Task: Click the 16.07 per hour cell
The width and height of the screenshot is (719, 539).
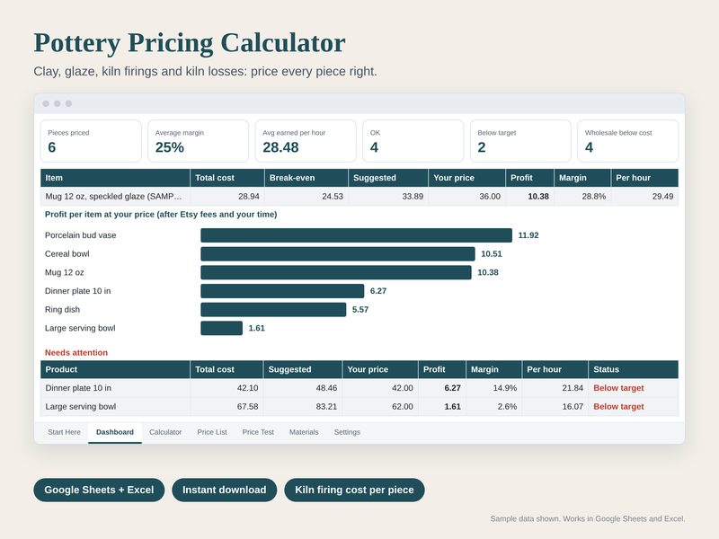Action: 555,407
